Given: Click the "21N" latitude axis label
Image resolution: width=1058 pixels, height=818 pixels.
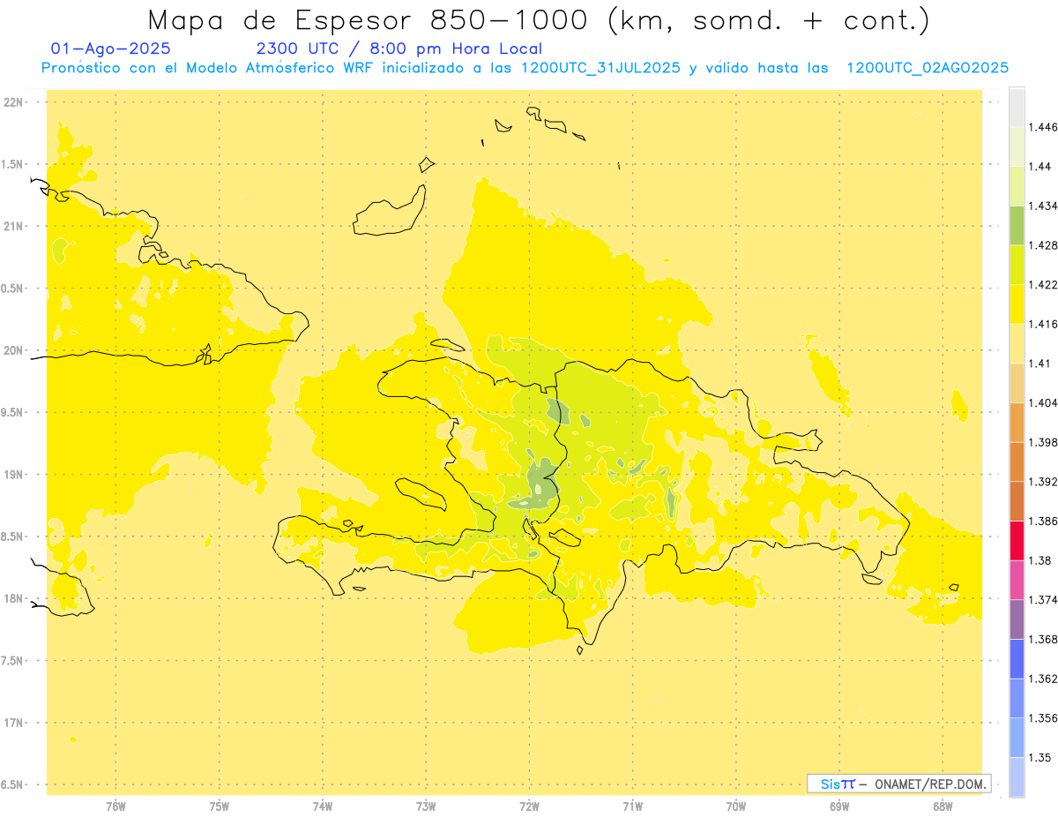Looking at the screenshot, I should pos(13,226).
